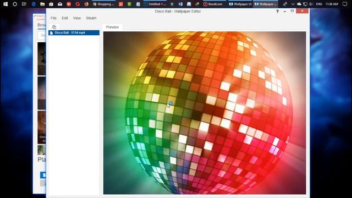Screen dimensions: 352x198
Task: Click the help question mark in the title bar
Action: coord(277,11)
